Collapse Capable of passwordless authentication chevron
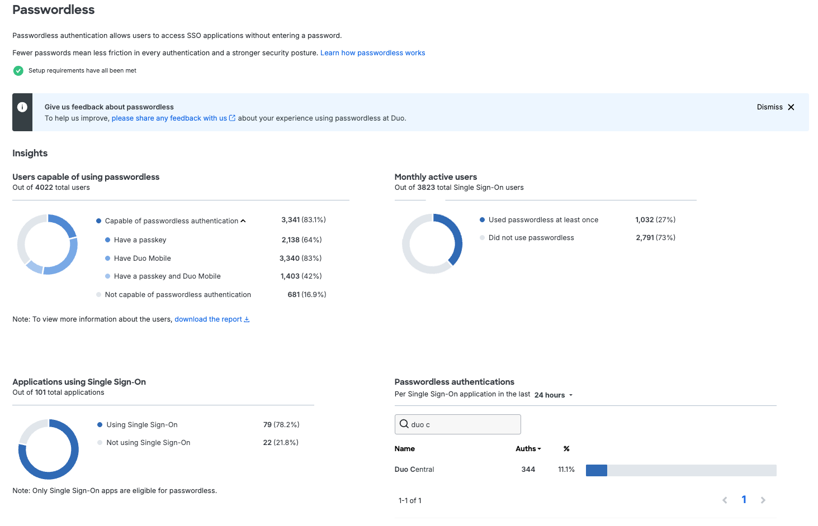The height and width of the screenshot is (526, 818). tap(243, 221)
